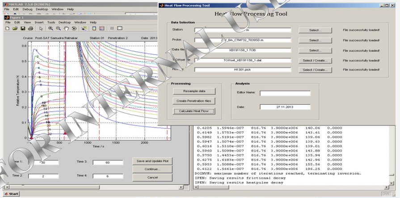Open the Tools menu in Figure 1

[51, 22]
